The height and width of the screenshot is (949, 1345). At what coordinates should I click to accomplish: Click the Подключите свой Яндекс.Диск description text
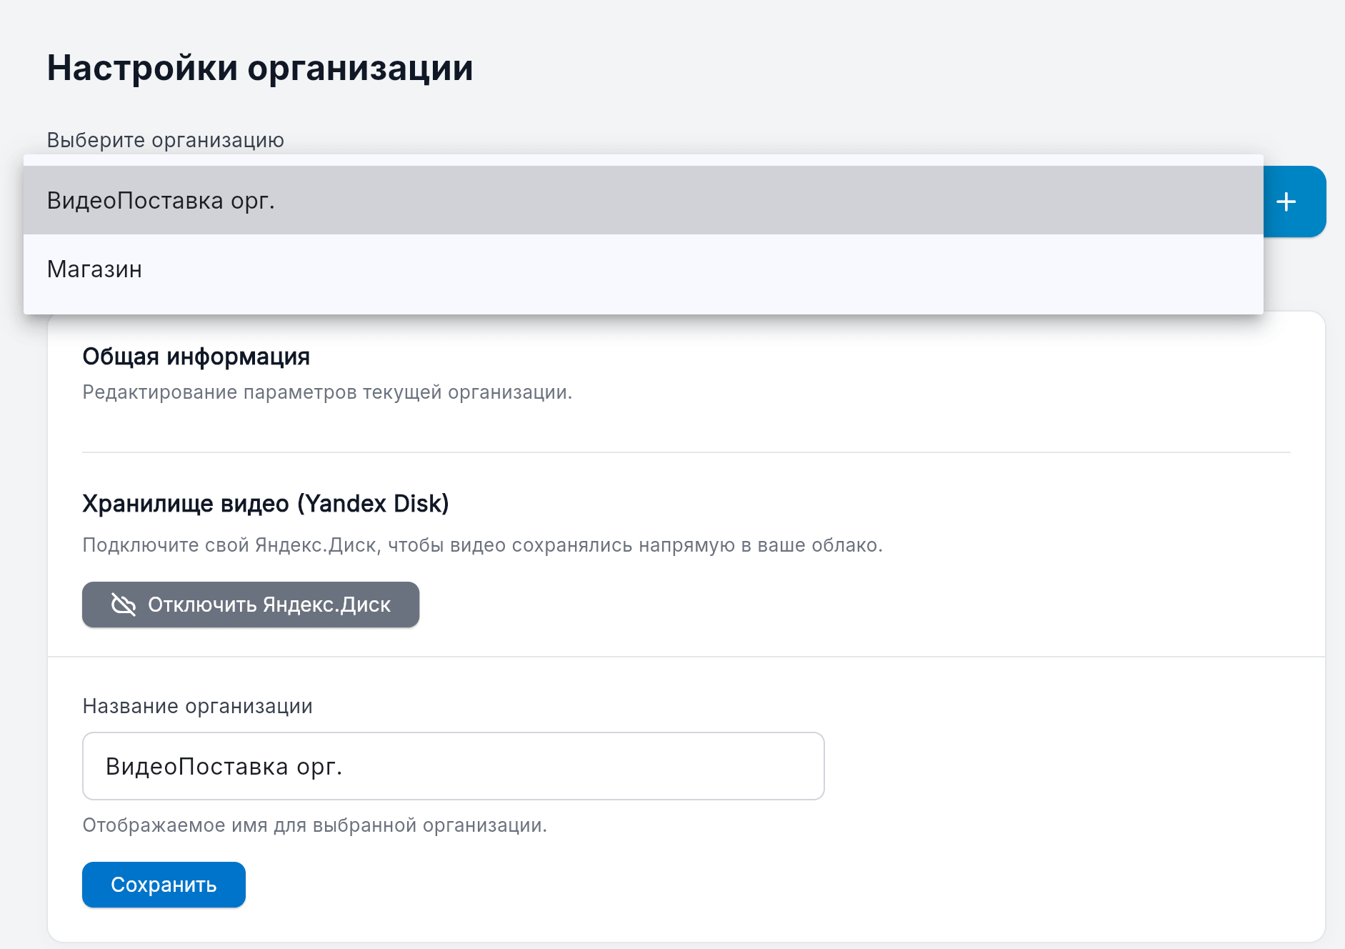coord(483,545)
